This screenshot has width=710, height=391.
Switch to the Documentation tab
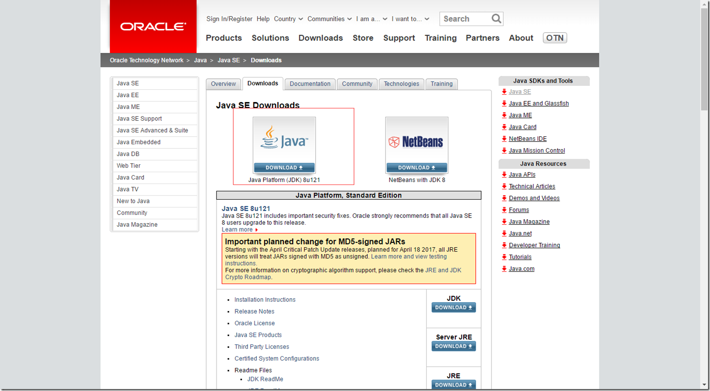(x=310, y=84)
